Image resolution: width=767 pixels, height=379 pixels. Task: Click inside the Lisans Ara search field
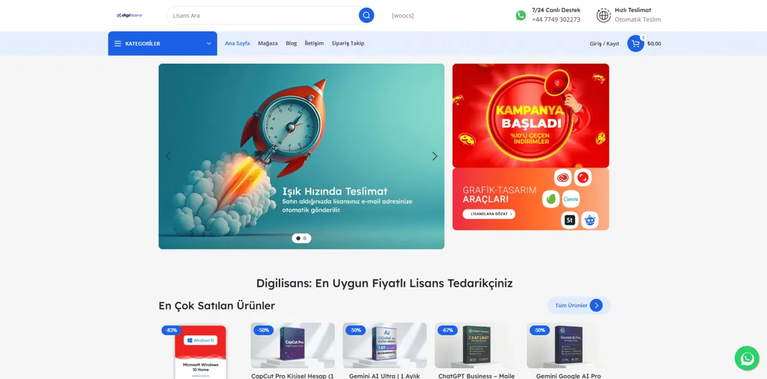[264, 16]
